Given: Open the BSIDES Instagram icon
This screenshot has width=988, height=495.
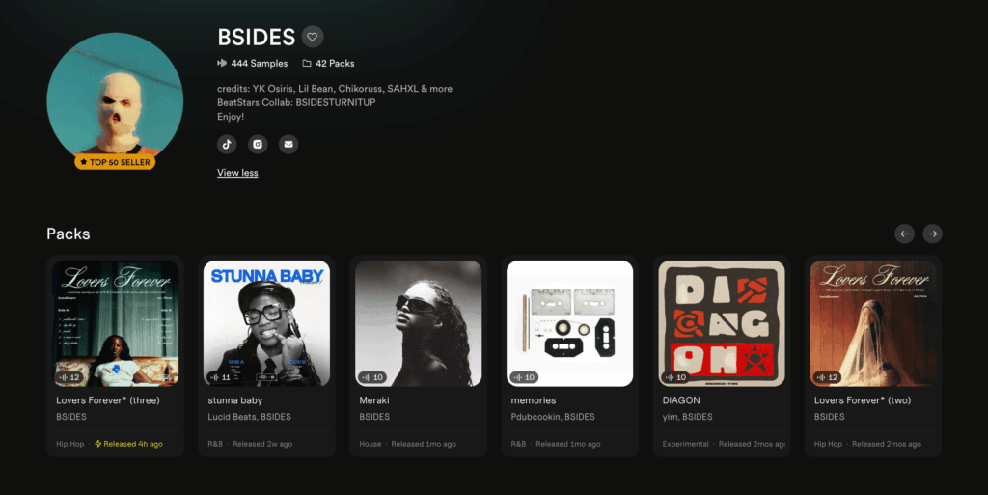Looking at the screenshot, I should (258, 144).
